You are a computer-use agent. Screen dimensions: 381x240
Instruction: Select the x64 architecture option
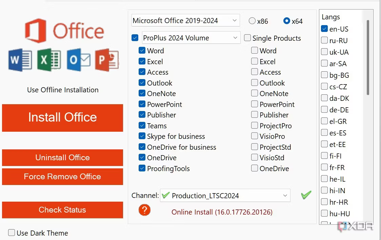coord(287,21)
